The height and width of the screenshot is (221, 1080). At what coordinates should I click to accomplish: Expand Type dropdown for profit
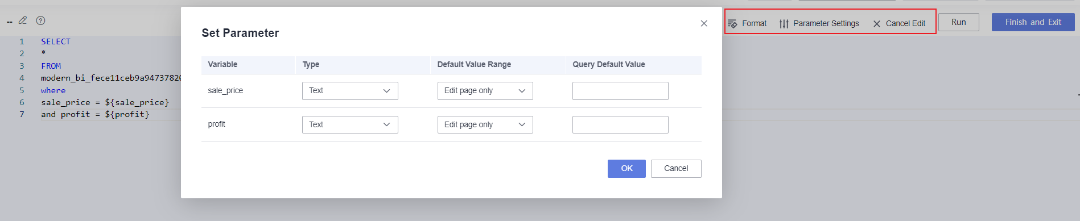[x=350, y=124]
